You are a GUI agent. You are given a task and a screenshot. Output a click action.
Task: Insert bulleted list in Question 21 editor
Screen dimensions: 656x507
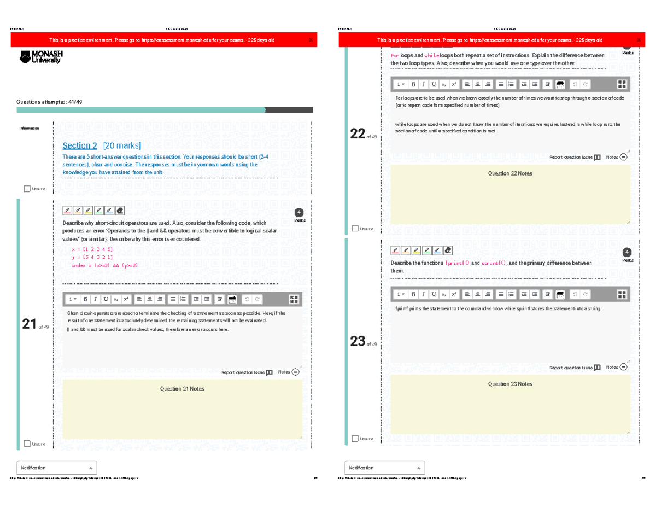pos(173,299)
